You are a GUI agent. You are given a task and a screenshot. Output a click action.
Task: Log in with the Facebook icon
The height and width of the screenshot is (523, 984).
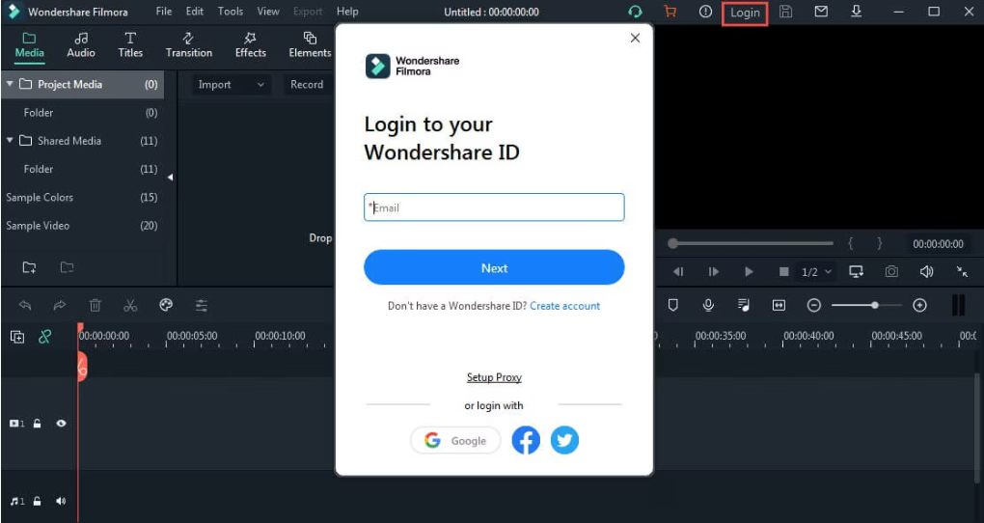(526, 441)
